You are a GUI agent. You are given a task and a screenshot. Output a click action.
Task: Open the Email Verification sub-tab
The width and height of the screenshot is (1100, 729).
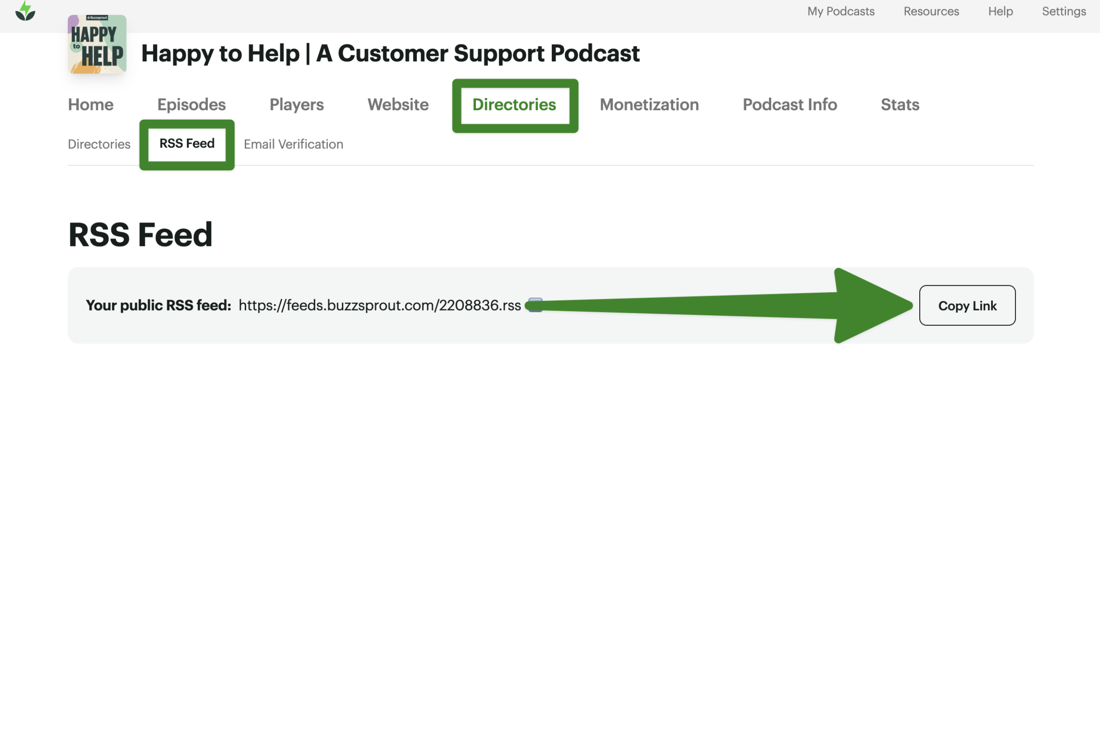[x=293, y=144]
